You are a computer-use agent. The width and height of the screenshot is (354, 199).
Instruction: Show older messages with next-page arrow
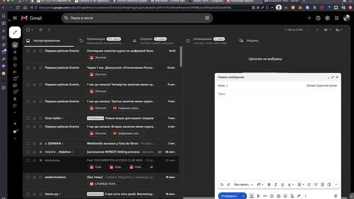click(317, 30)
